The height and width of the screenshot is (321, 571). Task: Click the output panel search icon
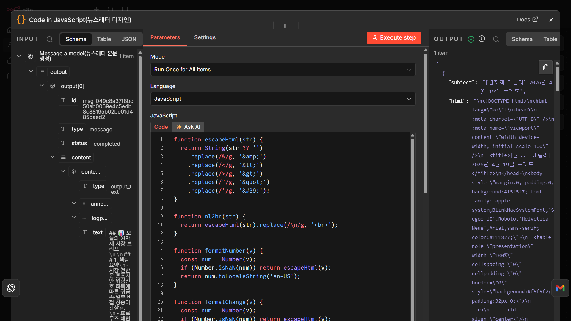496,39
